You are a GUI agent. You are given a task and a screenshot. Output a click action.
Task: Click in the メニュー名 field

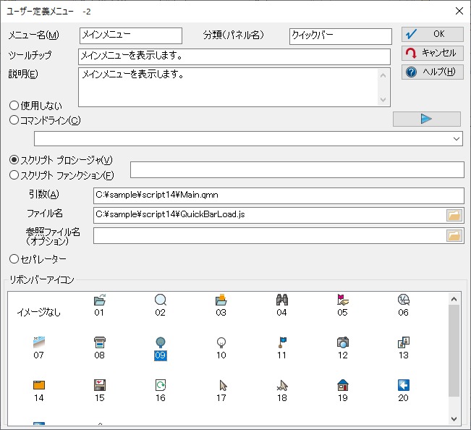(131, 35)
